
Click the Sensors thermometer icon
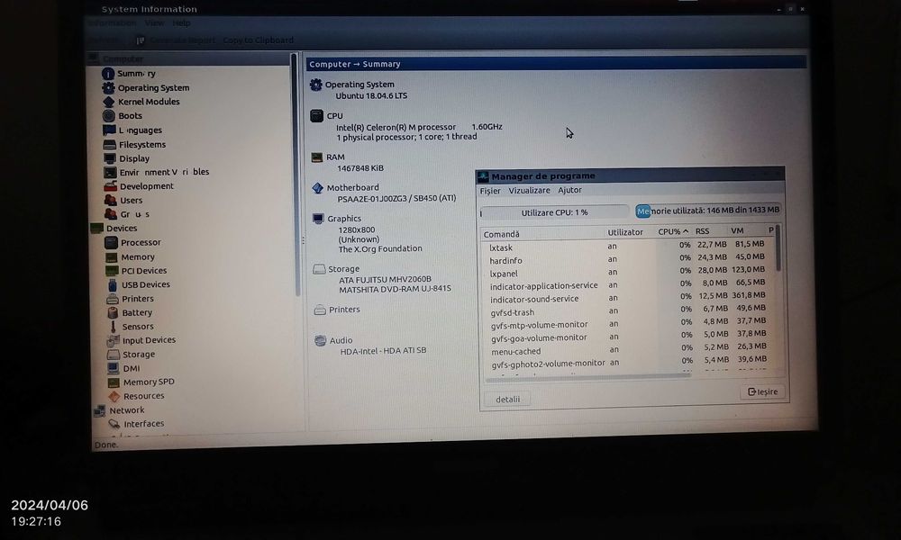point(113,327)
